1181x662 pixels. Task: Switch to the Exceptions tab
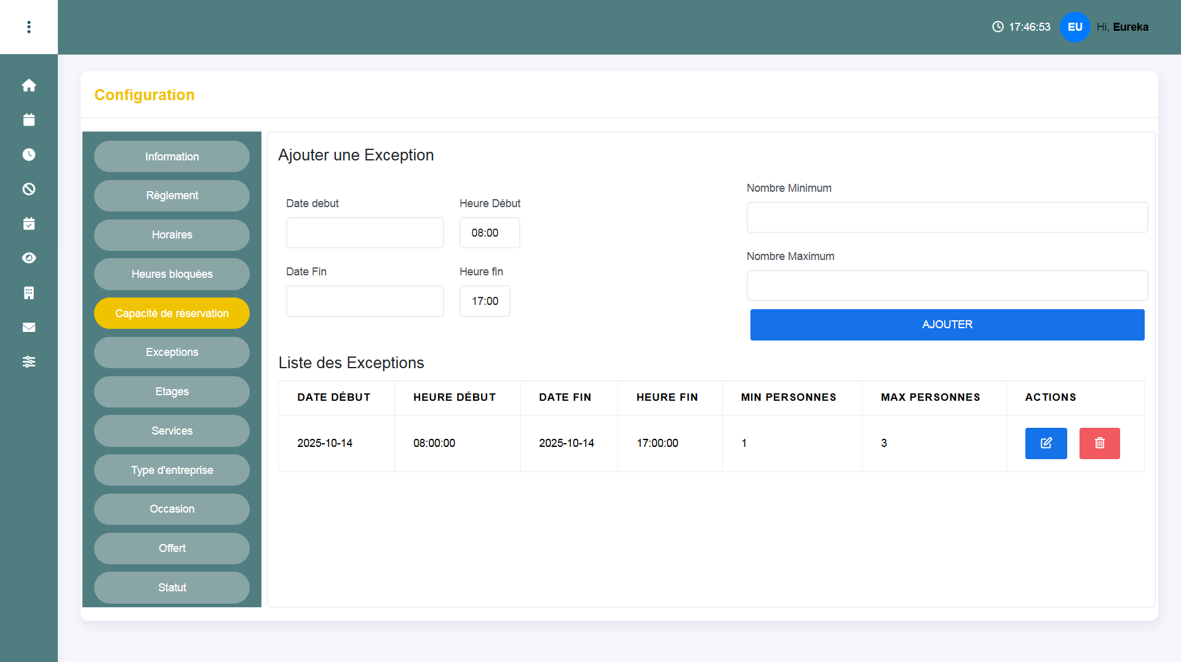pos(172,352)
